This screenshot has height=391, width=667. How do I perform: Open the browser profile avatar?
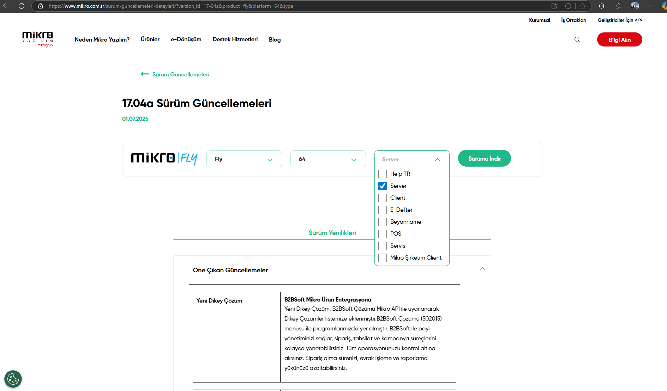635,6
